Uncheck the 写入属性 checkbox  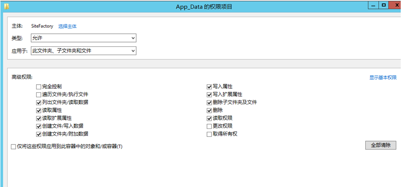pos(209,87)
